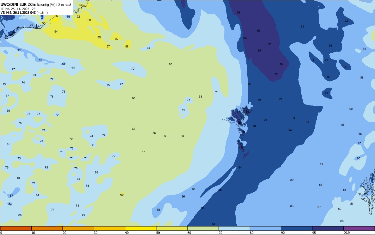Screen dimensions: 375x235
Task: Click the 'VT: Mið. 26.11.2025 04Z' valid time
Action: pyautogui.click(x=18, y=13)
